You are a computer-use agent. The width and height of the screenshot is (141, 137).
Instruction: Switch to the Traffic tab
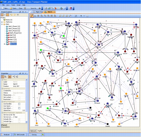pyautogui.click(x=40, y=131)
